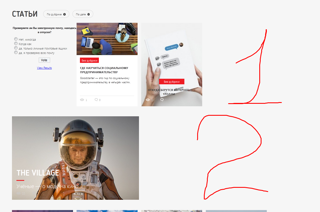320x212 pixels.
Task: Click the comments bubble icon under Goodstarter article
Action: point(96,100)
